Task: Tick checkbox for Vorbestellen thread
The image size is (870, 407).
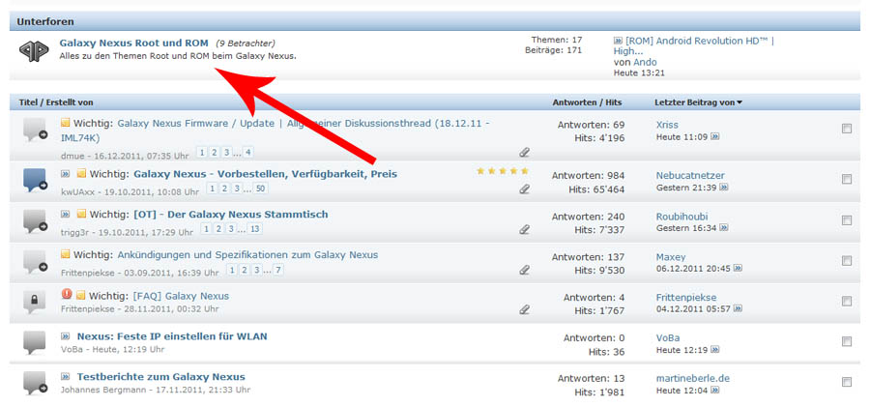Action: pyautogui.click(x=847, y=180)
